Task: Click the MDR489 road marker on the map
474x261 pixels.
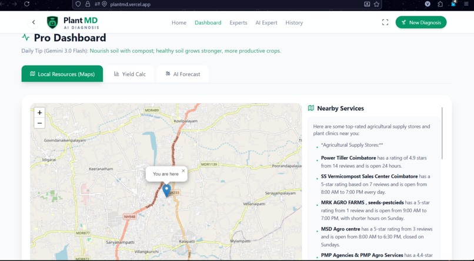Action: point(152,110)
